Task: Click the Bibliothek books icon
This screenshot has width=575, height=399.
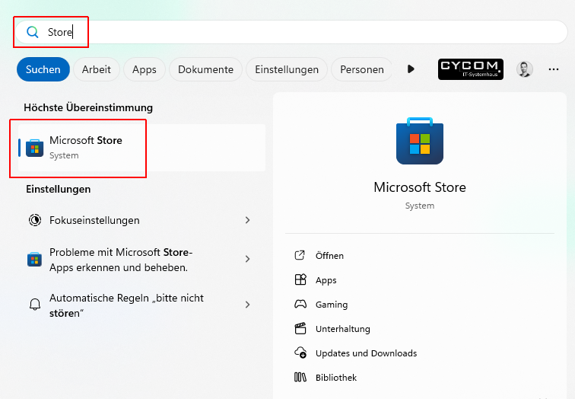Action: 300,377
